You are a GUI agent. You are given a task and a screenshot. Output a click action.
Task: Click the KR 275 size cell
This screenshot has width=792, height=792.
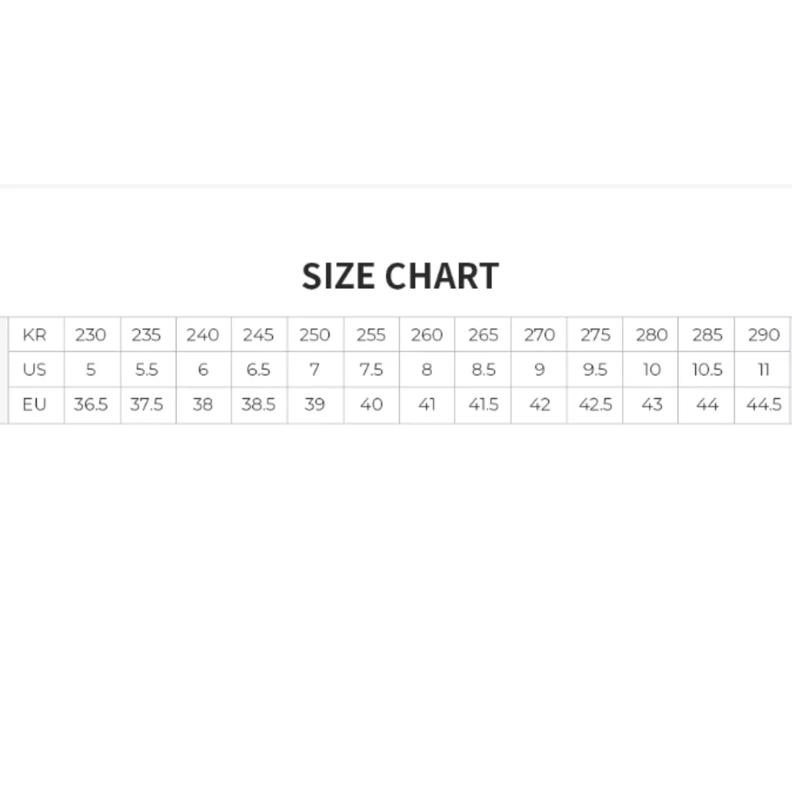click(595, 334)
